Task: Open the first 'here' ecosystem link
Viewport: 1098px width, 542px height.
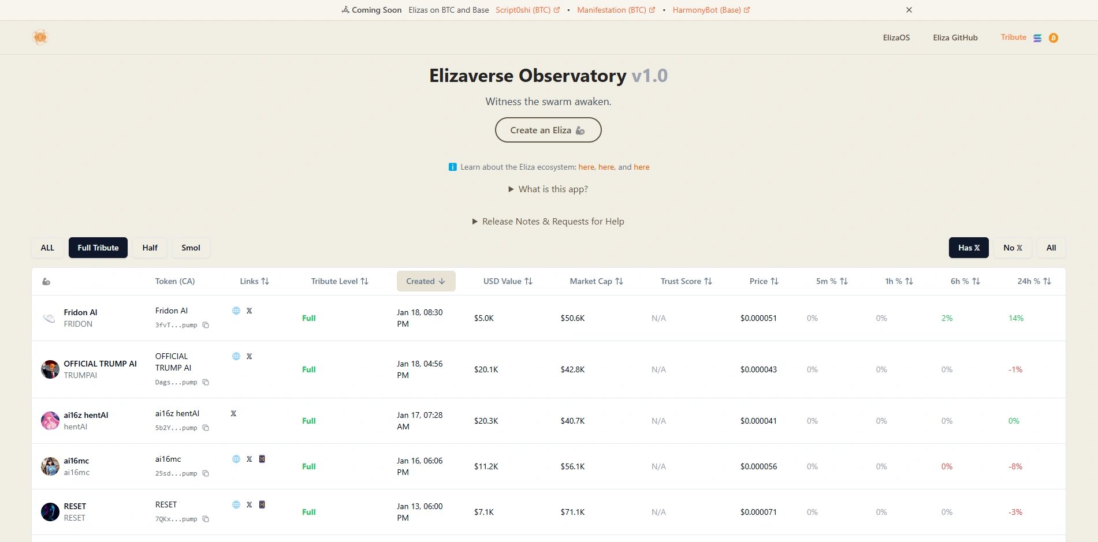Action: click(x=586, y=167)
